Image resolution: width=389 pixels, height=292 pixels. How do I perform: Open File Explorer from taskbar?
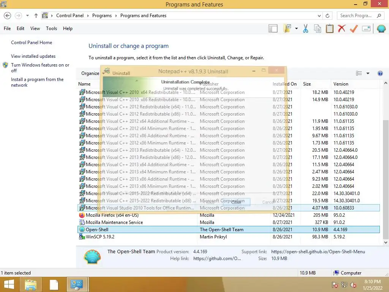[30, 284]
